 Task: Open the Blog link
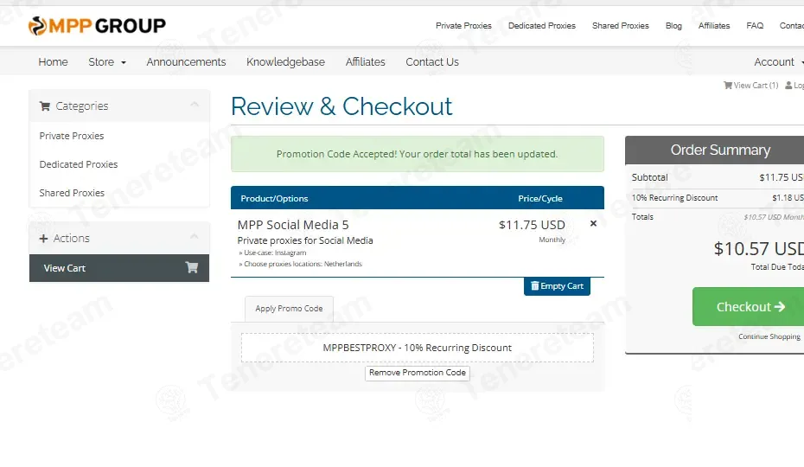tap(673, 26)
